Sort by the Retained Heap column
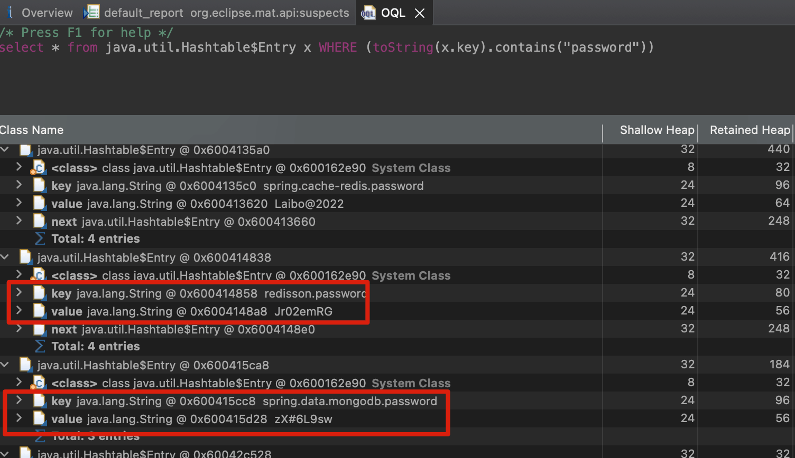The image size is (795, 458). point(750,130)
